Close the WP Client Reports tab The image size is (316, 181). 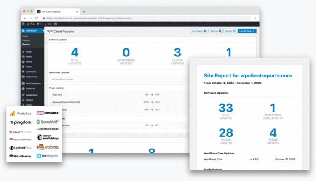pyautogui.click(x=77, y=12)
